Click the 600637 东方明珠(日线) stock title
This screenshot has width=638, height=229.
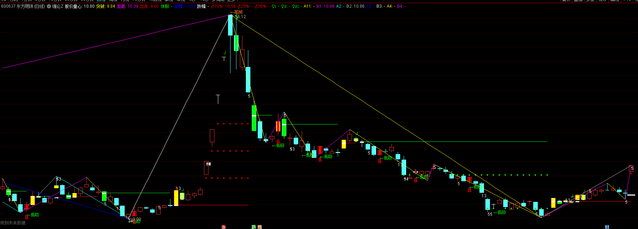click(23, 6)
